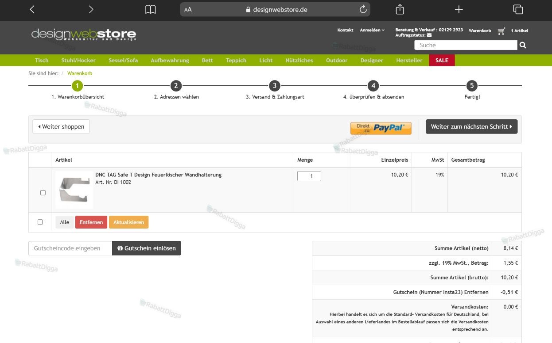552x343 pixels.
Task: Click the designwebstore logo
Action: (x=84, y=34)
